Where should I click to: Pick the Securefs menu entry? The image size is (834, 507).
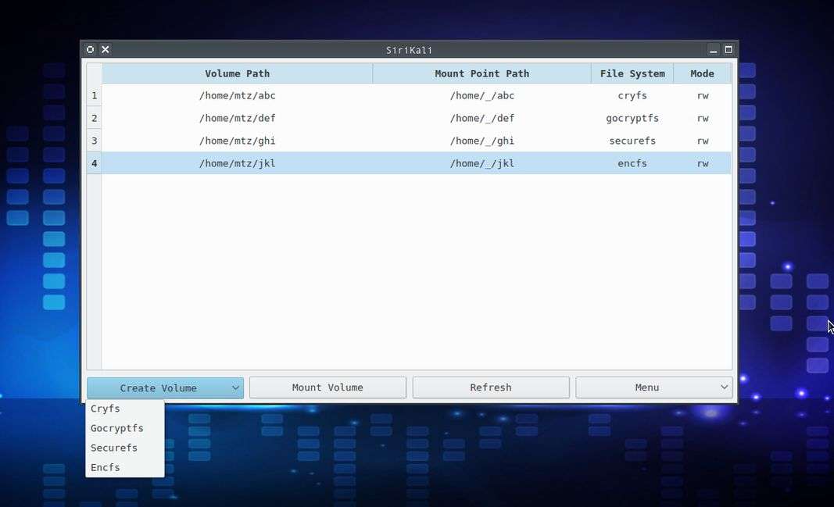[114, 448]
